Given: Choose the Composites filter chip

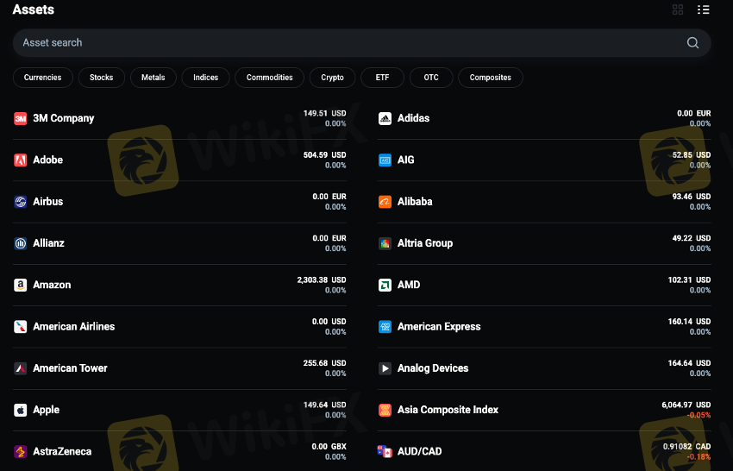Looking at the screenshot, I should click(490, 78).
